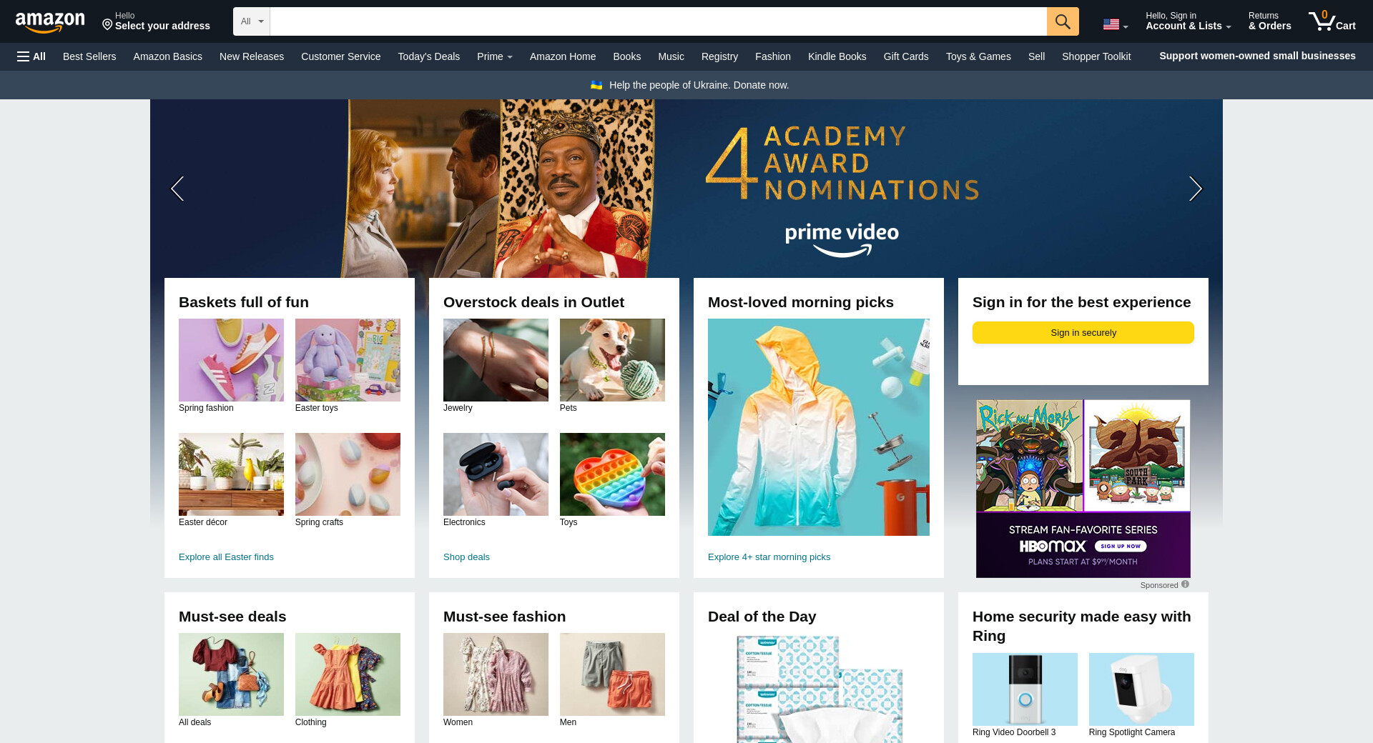Image resolution: width=1373 pixels, height=743 pixels.
Task: Click the orange search magnifier button
Action: pyautogui.click(x=1063, y=21)
